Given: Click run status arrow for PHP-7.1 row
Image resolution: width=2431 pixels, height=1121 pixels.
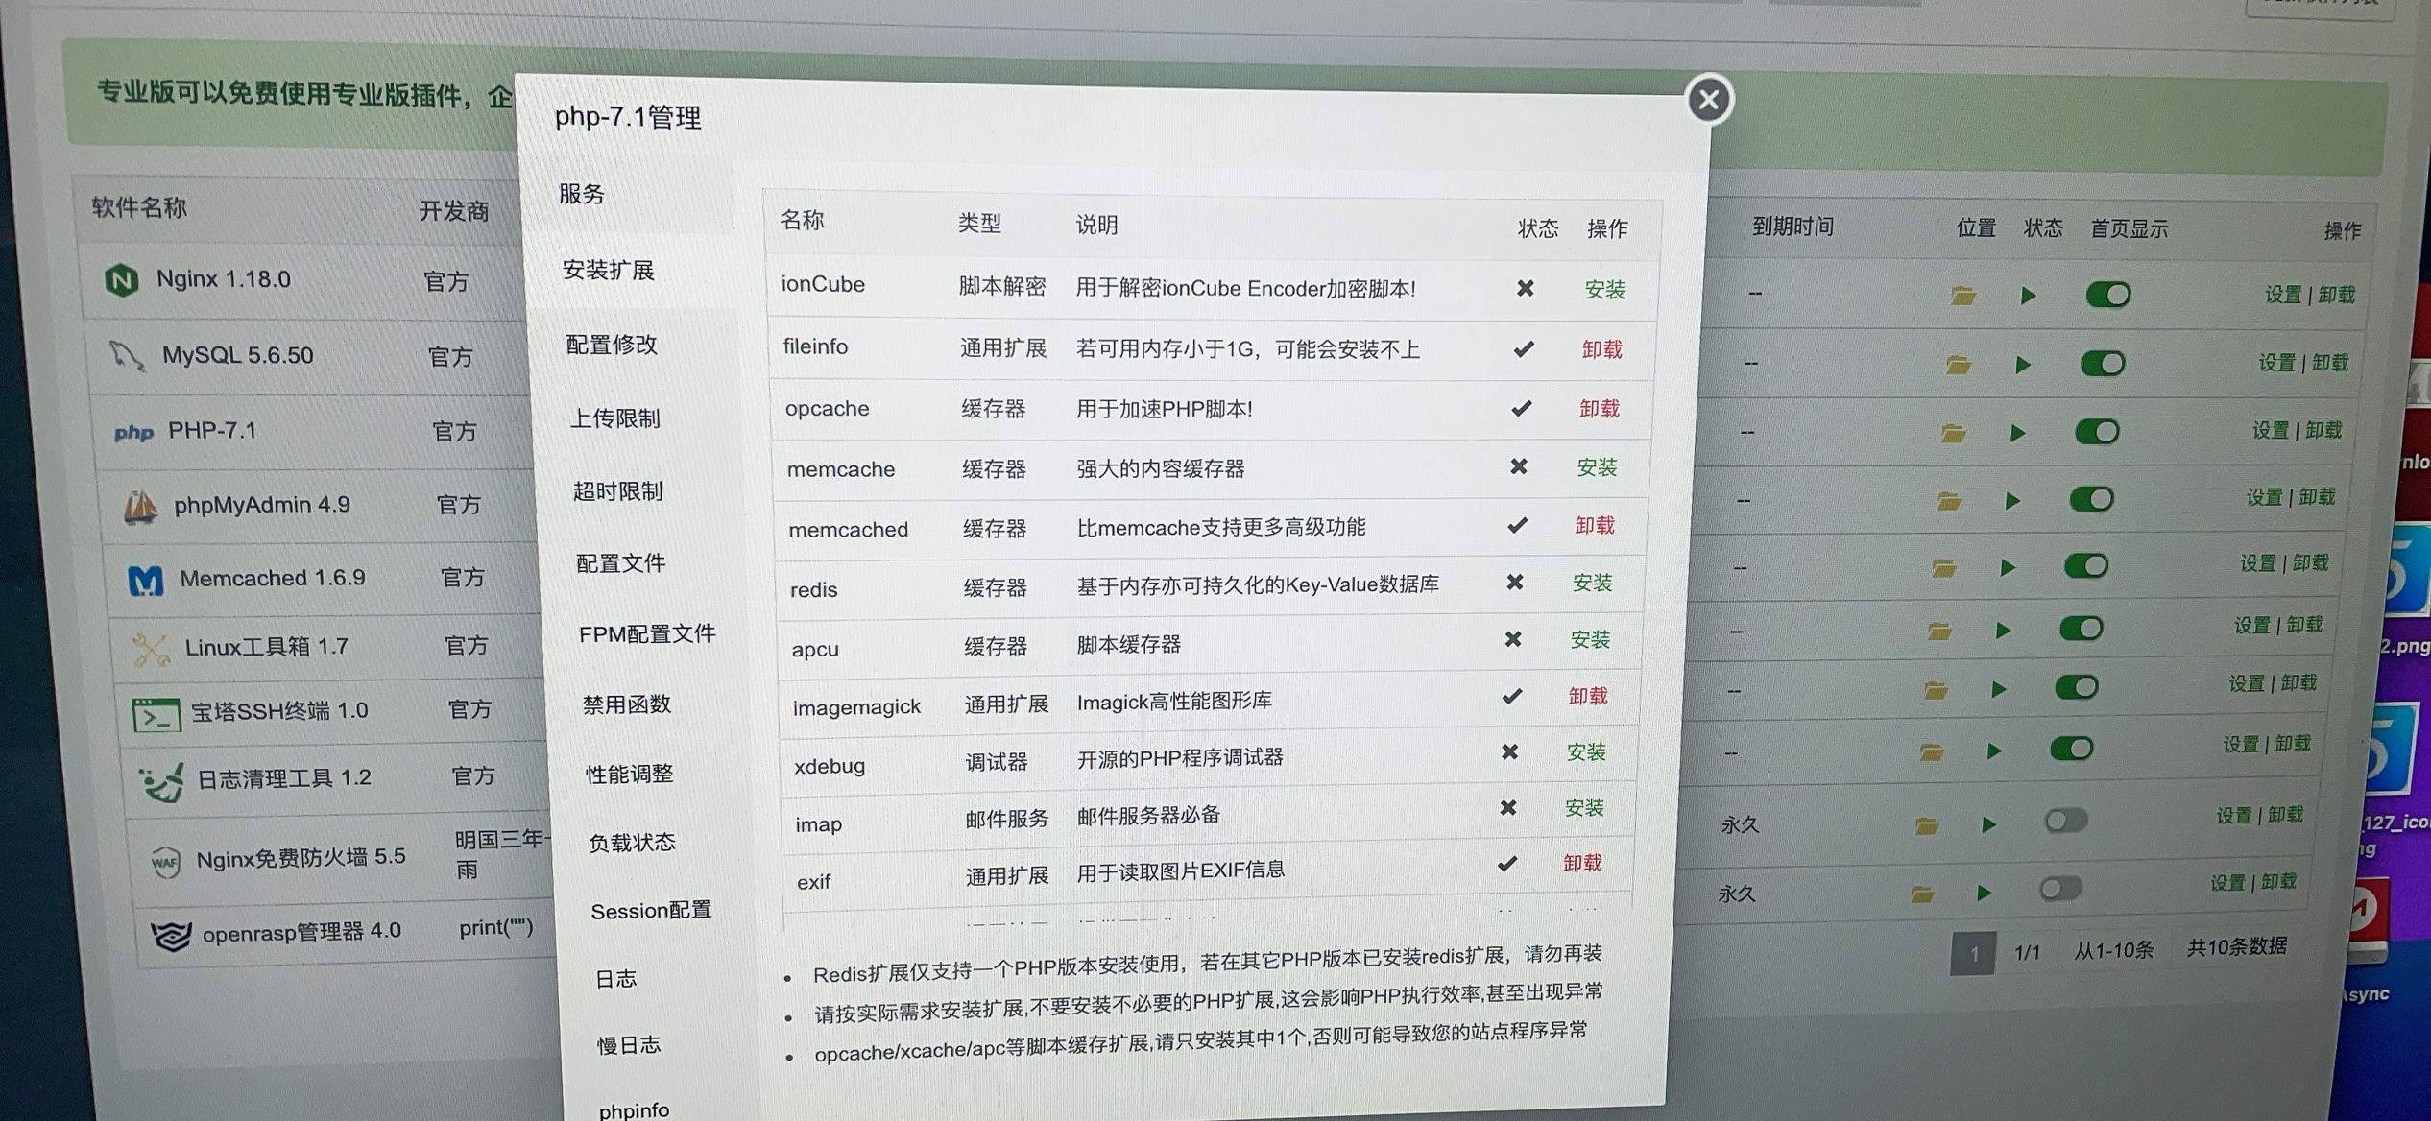Looking at the screenshot, I should click(x=2018, y=434).
